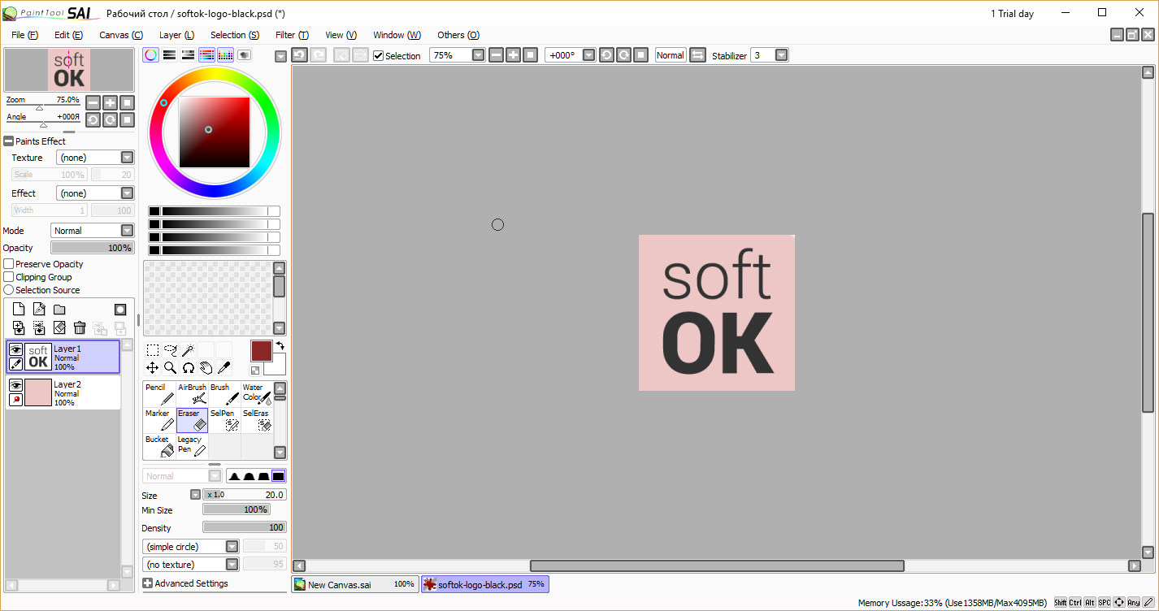Pick the rectangular selection tool

point(152,350)
